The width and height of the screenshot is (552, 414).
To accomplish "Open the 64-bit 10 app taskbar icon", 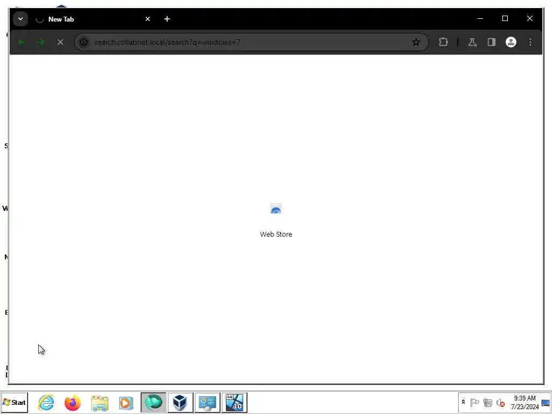I will (x=234, y=402).
